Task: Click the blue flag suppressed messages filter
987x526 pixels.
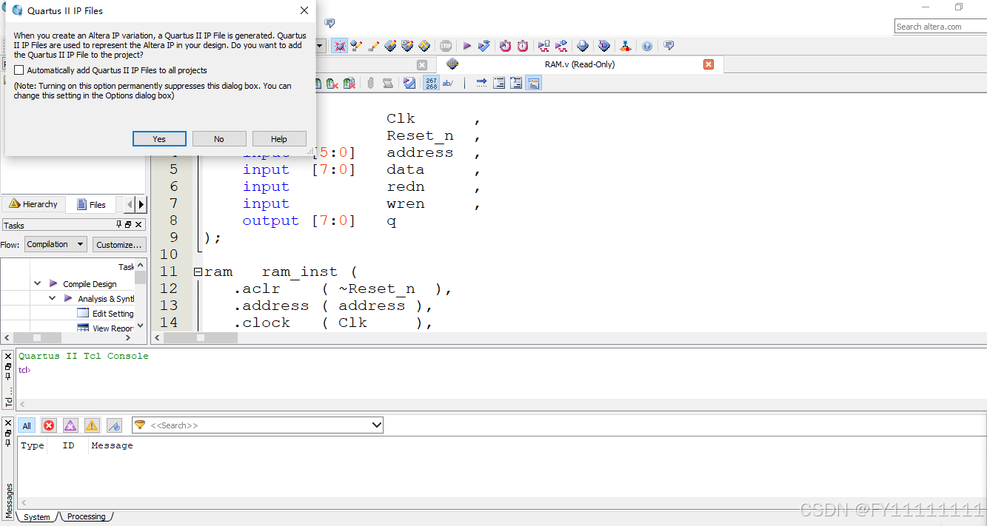Action: [114, 425]
